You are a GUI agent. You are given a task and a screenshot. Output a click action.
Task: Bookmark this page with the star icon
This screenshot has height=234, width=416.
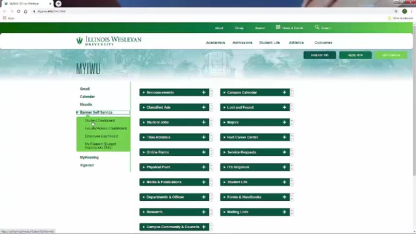pyautogui.click(x=396, y=12)
